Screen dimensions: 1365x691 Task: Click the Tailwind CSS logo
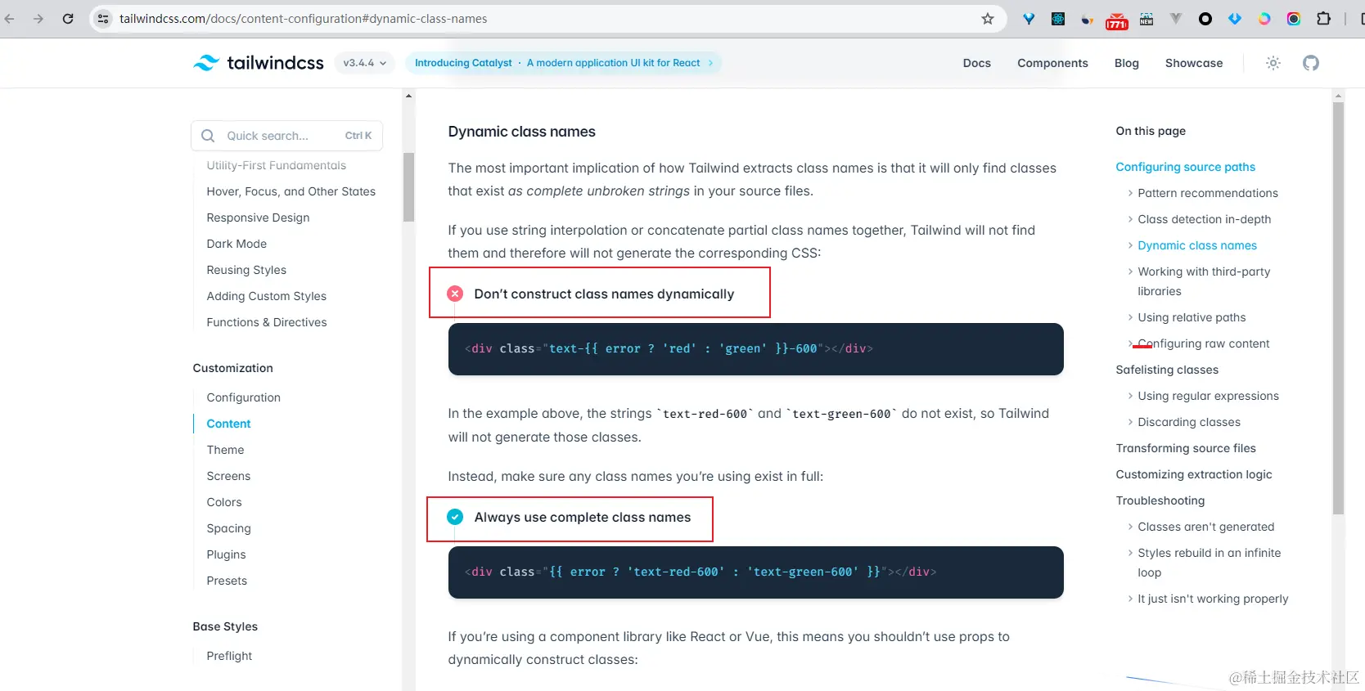pos(258,63)
